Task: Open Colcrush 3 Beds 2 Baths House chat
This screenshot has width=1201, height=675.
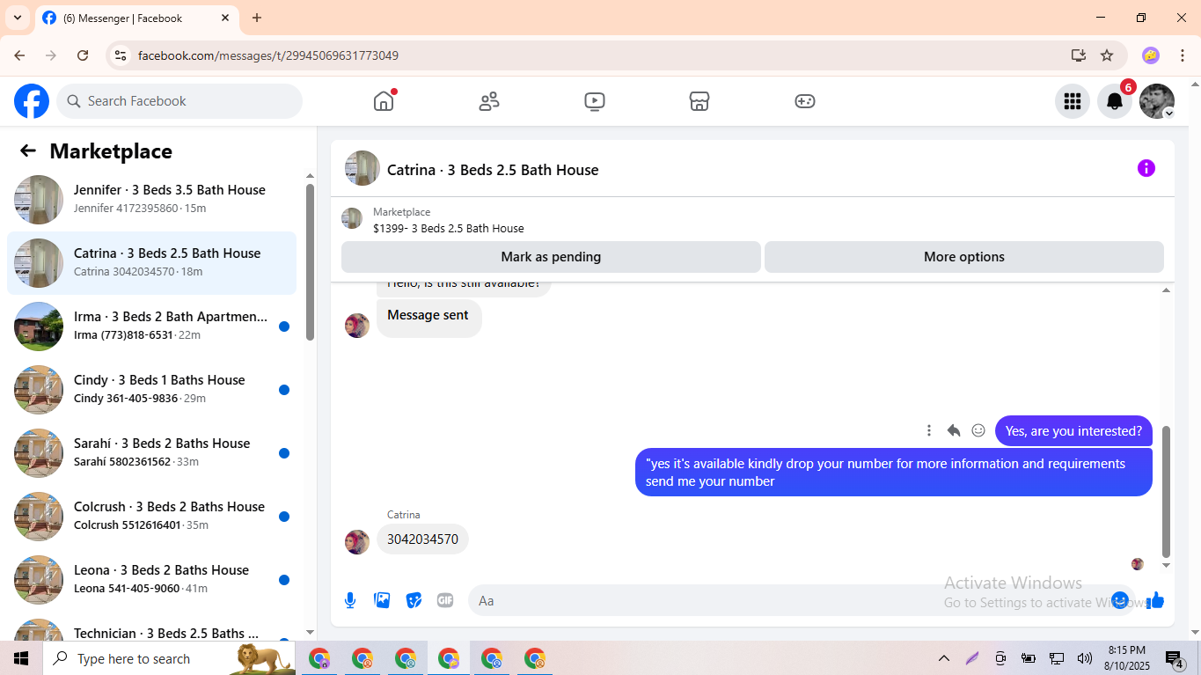Action: pos(151,517)
